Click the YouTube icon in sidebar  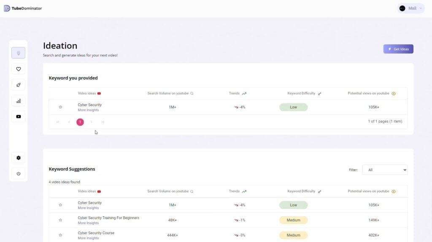point(18,117)
